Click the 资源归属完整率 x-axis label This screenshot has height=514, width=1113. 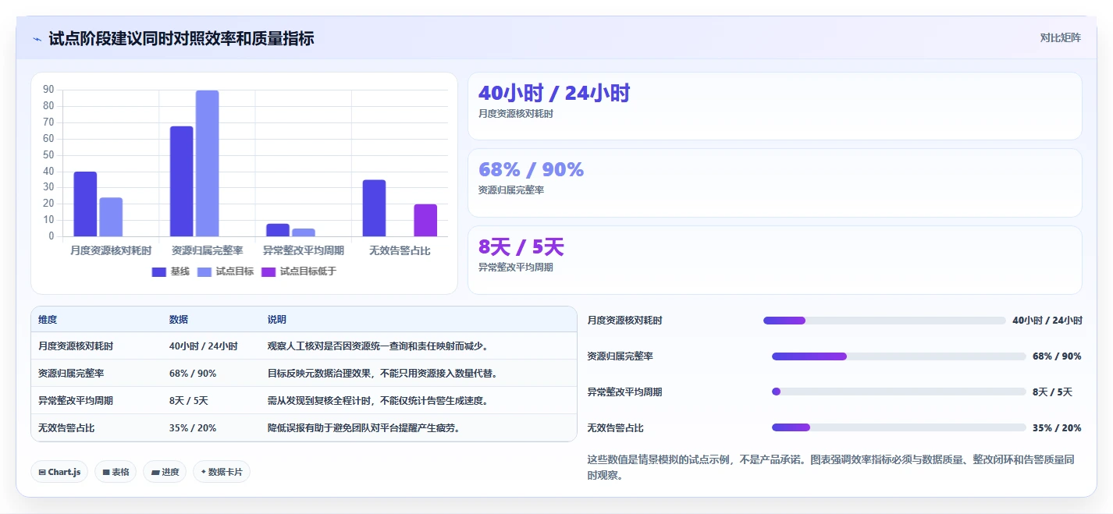click(207, 250)
